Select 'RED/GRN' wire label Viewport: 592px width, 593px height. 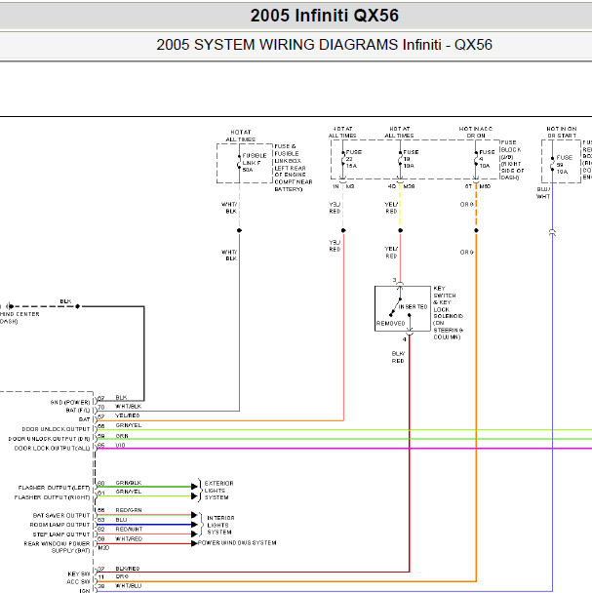129,510
